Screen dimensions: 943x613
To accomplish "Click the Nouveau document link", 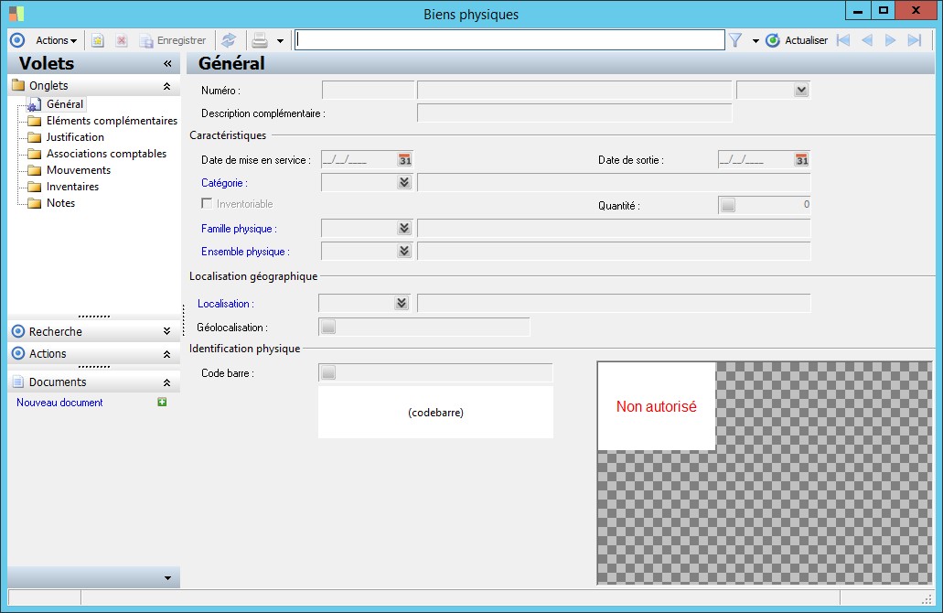I will tap(60, 403).
